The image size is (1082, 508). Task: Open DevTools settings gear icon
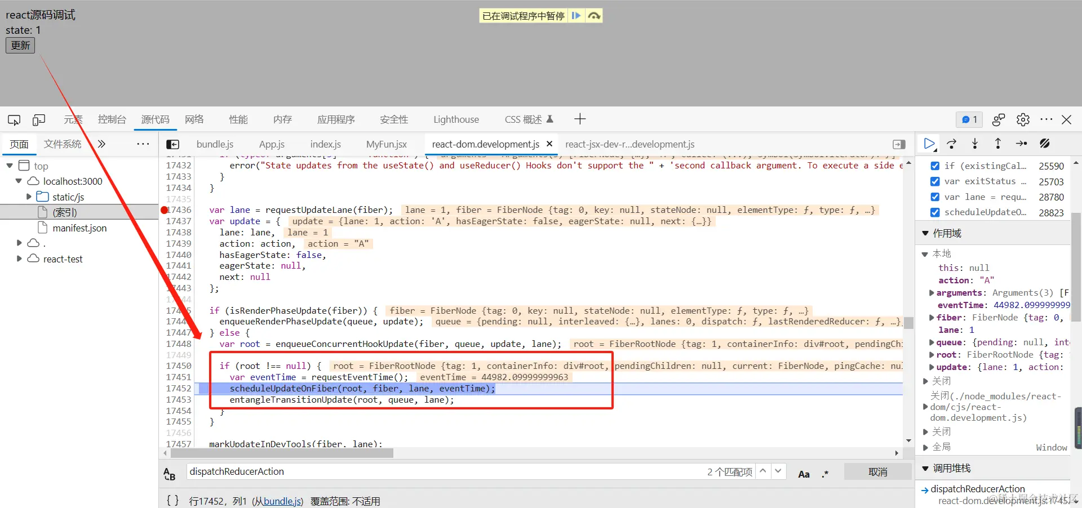coord(1023,119)
